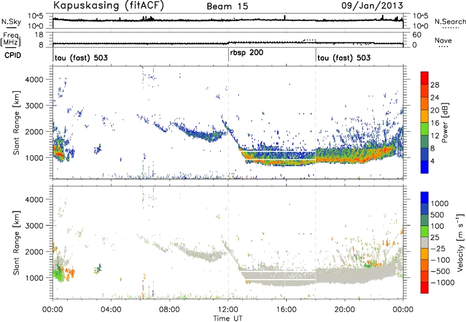Select the Slant Range label of velocity panel
This screenshot has height=322, width=466.
(x=16, y=243)
